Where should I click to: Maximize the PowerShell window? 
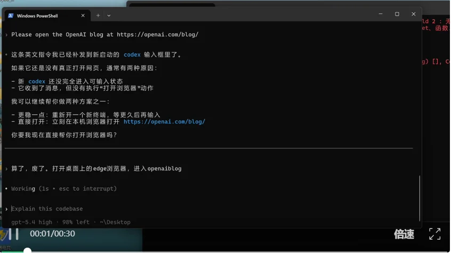tap(397, 14)
